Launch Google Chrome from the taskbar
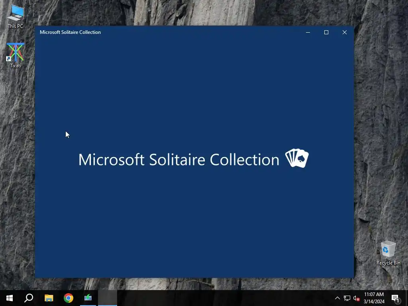The image size is (408, 306). [x=69, y=298]
